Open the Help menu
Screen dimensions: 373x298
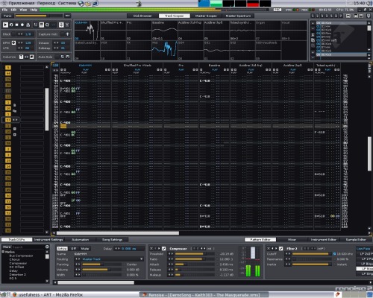(x=34, y=10)
